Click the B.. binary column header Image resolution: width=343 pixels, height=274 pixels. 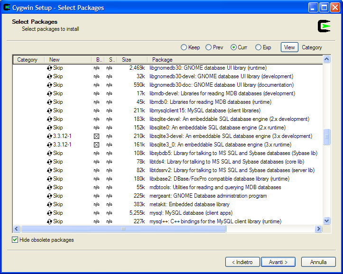pos(98,60)
